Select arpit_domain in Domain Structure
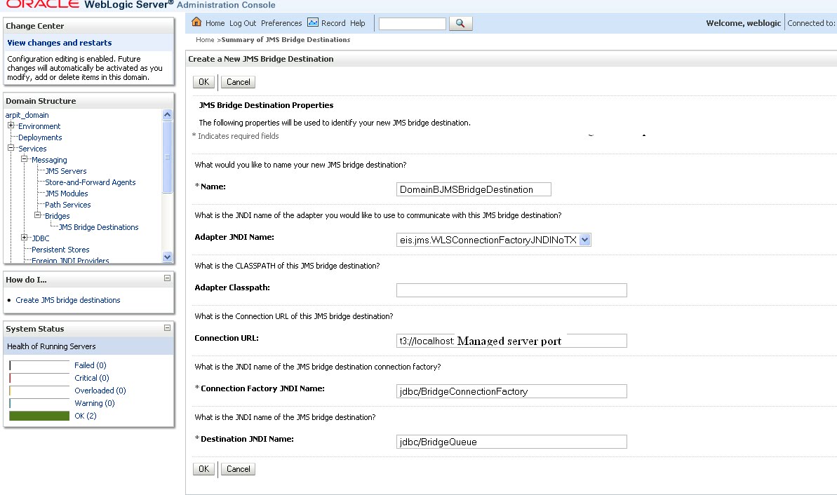The image size is (837, 495). point(27,115)
